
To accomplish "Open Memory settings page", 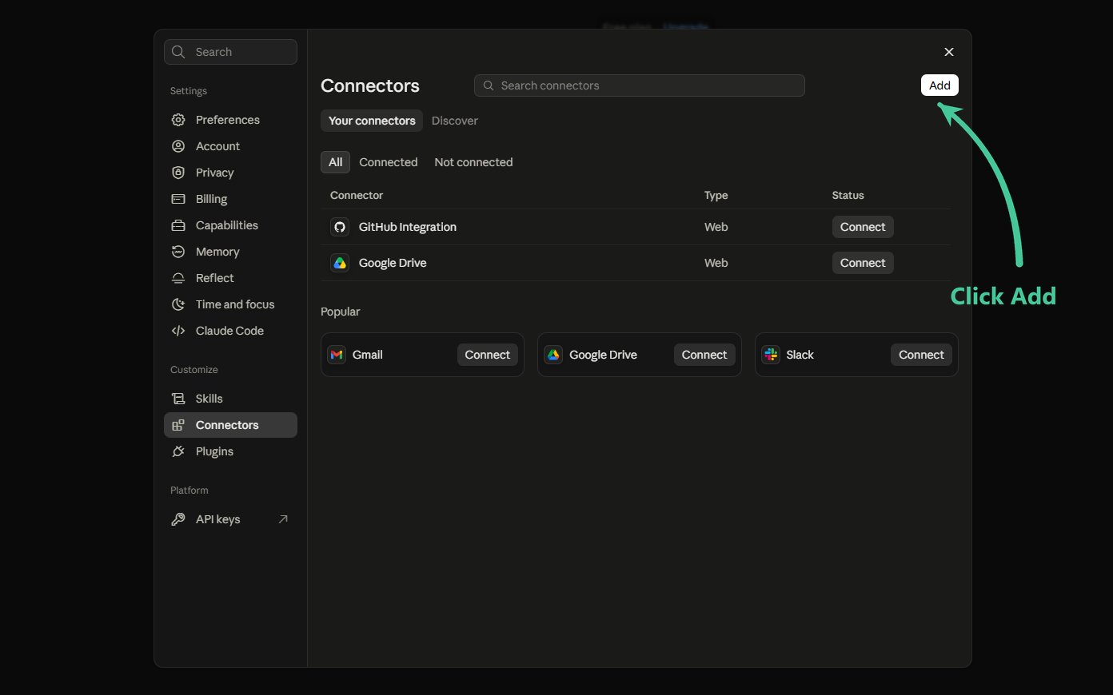I will point(230,252).
